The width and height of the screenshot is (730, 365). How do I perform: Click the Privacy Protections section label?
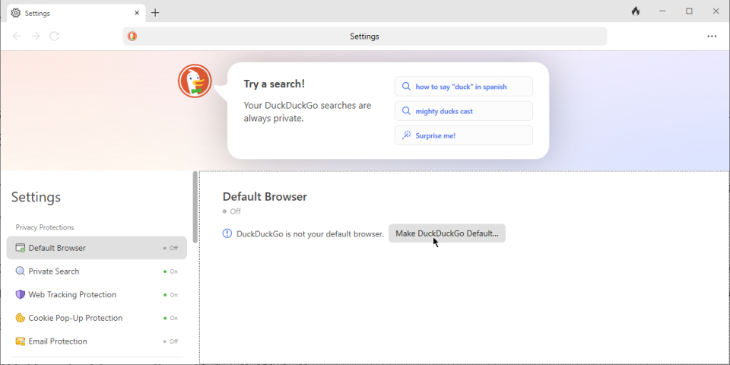45,227
